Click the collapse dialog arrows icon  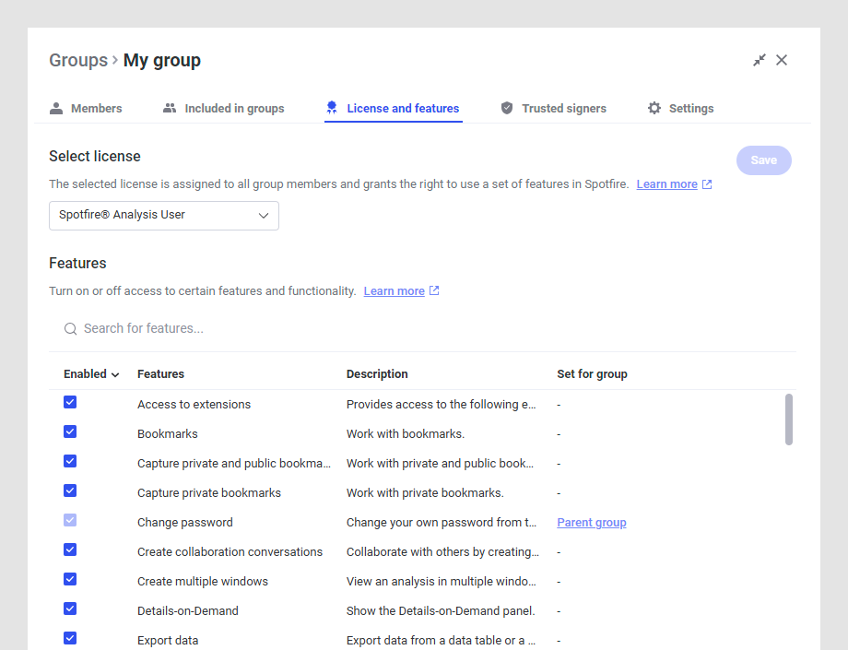click(x=760, y=60)
